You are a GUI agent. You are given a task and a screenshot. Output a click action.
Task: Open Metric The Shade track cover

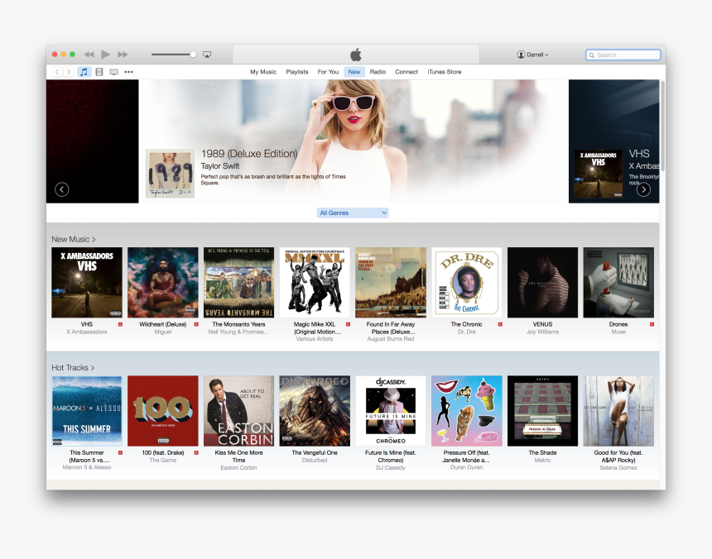tap(542, 411)
